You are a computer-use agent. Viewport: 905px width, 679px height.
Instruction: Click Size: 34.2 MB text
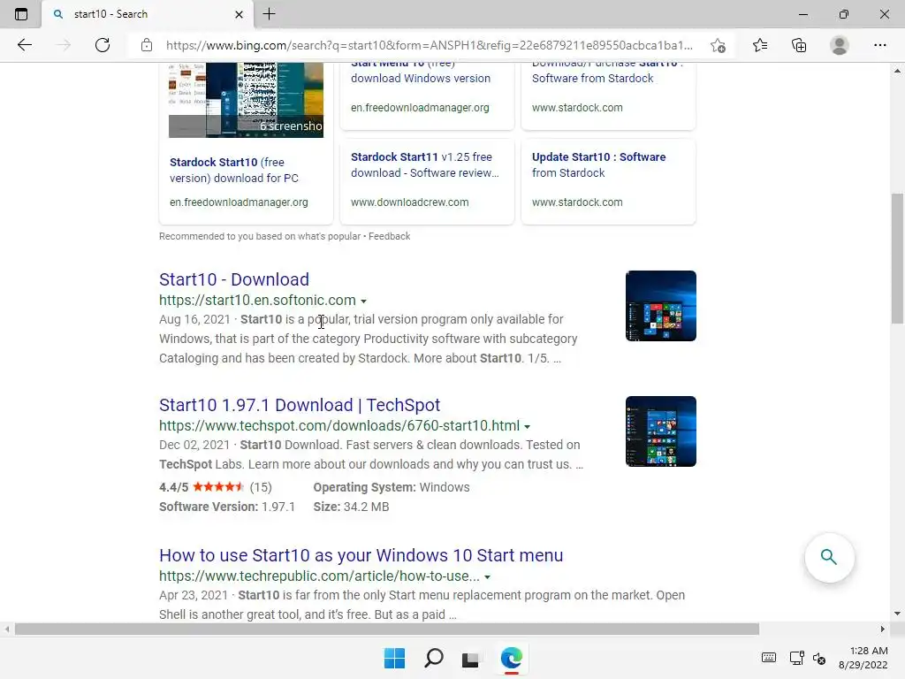[x=351, y=507]
